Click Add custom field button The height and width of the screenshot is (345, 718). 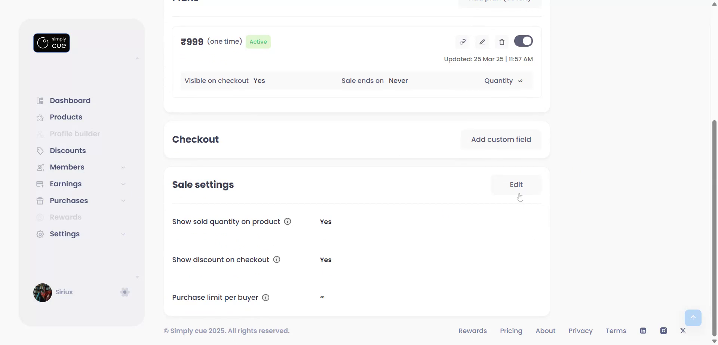501,139
